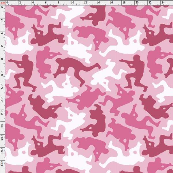The height and width of the screenshot is (173, 173).
Task: Click the red "cm" ruler unit corner box
Action: point(3,3)
